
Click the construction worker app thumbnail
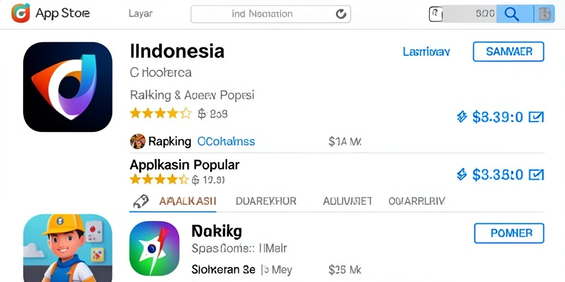[x=68, y=248]
